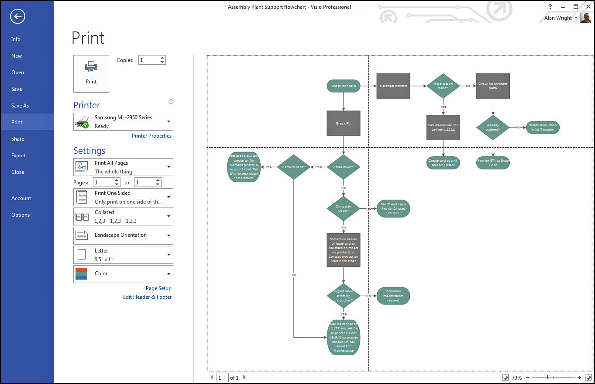The image size is (595, 384).
Task: Choose Save As in the sidebar
Action: tap(27, 106)
